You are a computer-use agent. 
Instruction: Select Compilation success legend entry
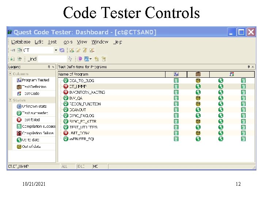click(x=34, y=127)
